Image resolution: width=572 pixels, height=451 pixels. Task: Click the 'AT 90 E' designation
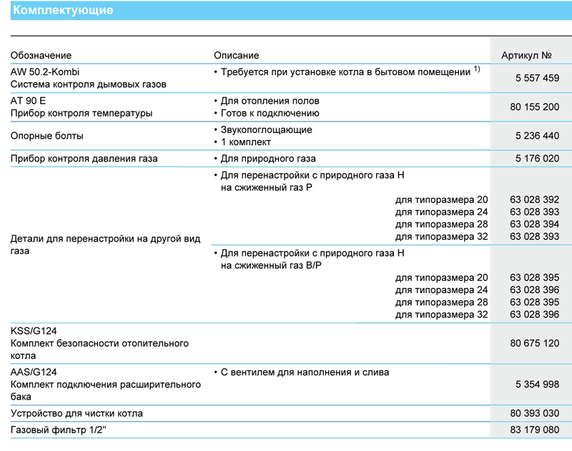[x=28, y=101]
